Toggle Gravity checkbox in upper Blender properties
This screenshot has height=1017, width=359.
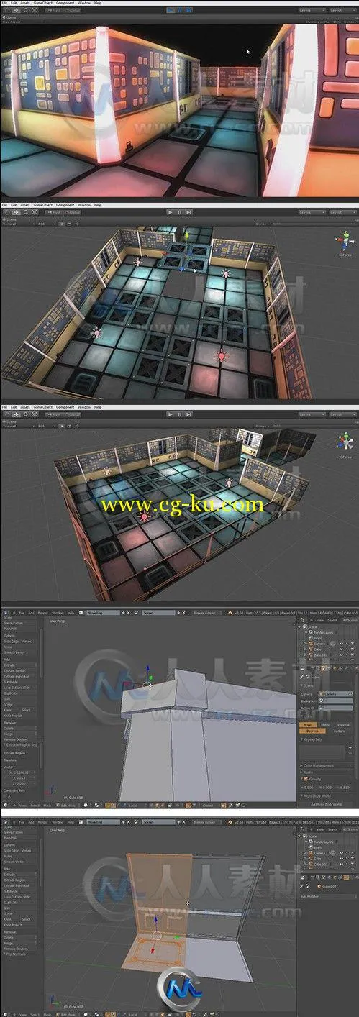point(306,779)
